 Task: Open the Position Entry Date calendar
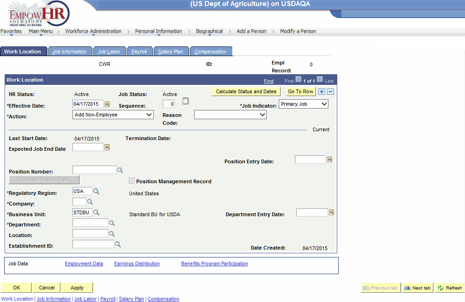(329, 160)
